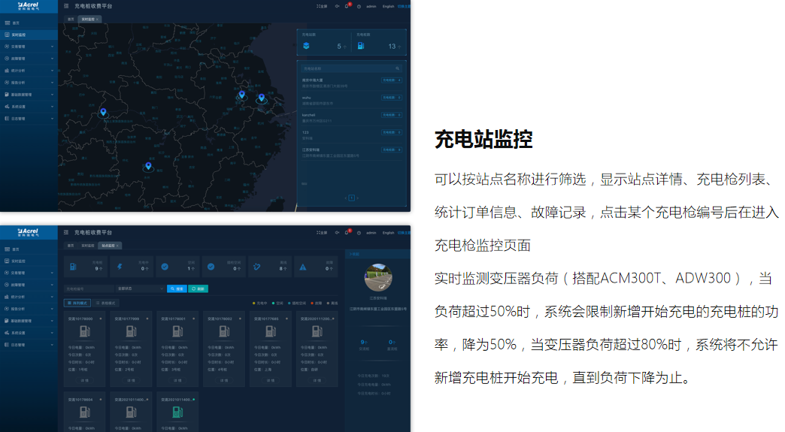Click the southern map pin in Hunan area
The image size is (785, 432).
pos(148,166)
